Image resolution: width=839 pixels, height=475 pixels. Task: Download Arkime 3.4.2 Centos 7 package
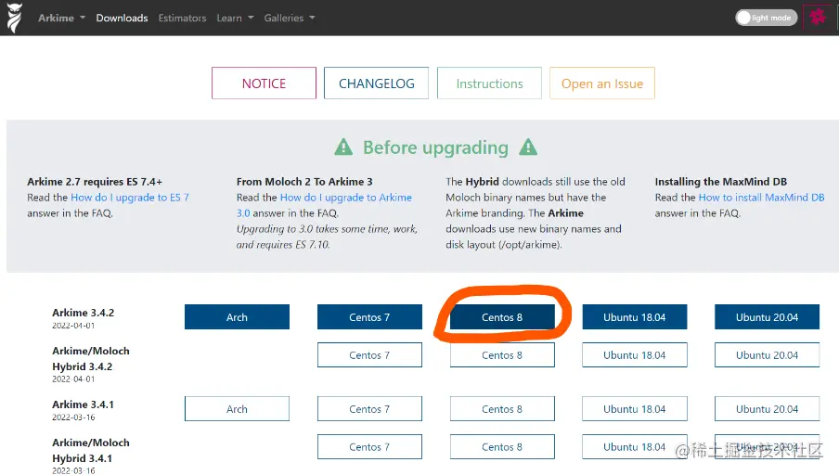click(x=369, y=317)
